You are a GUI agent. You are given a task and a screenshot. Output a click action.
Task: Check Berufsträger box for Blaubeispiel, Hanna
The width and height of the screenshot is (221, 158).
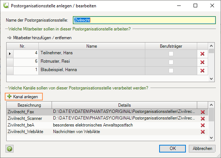click(171, 71)
